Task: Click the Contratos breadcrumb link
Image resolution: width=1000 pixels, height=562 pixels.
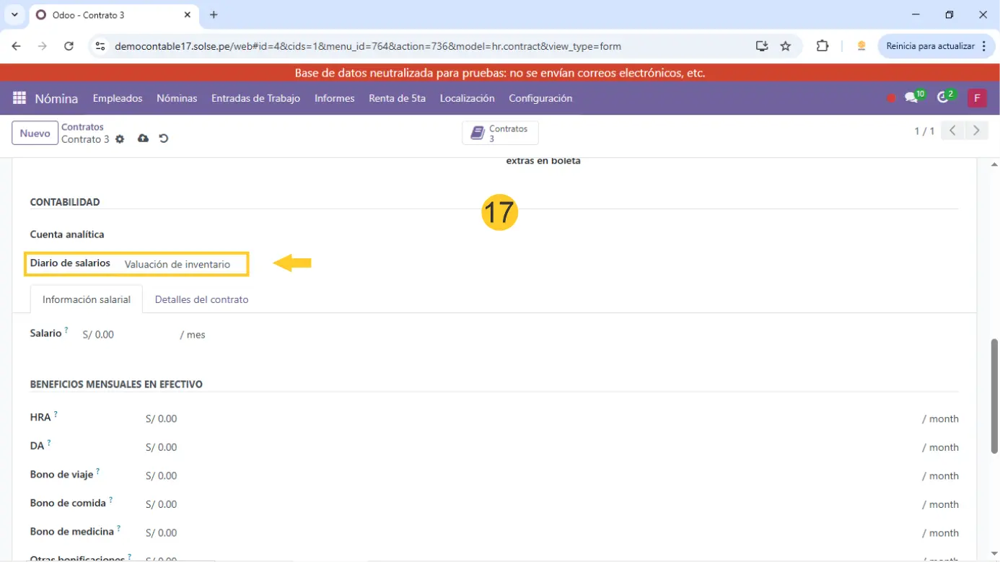Action: point(82,127)
